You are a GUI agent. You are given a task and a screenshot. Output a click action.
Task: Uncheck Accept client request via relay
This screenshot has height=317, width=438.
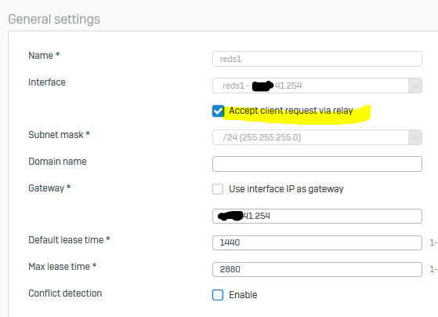[218, 111]
